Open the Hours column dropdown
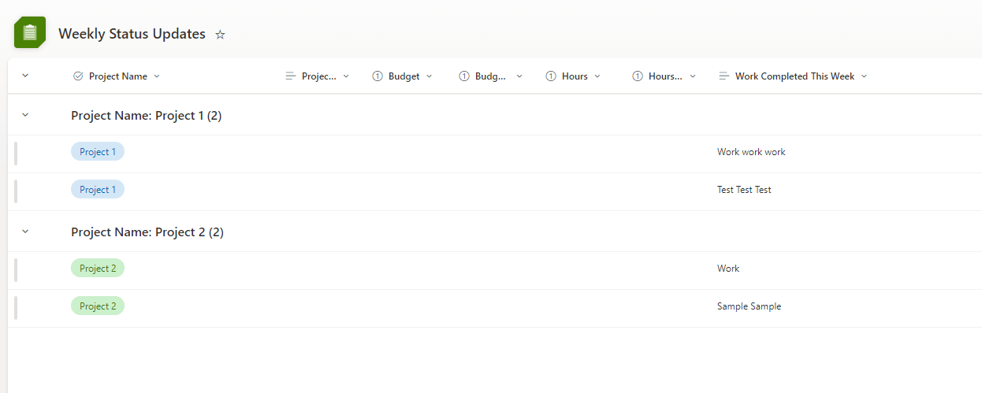The height and width of the screenshot is (393, 982). pyautogui.click(x=597, y=76)
